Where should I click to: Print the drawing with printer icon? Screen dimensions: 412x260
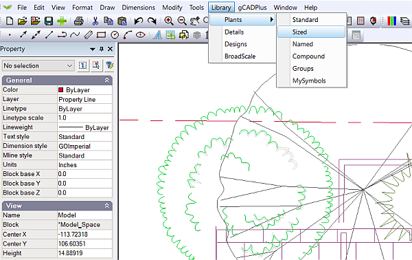78,21
